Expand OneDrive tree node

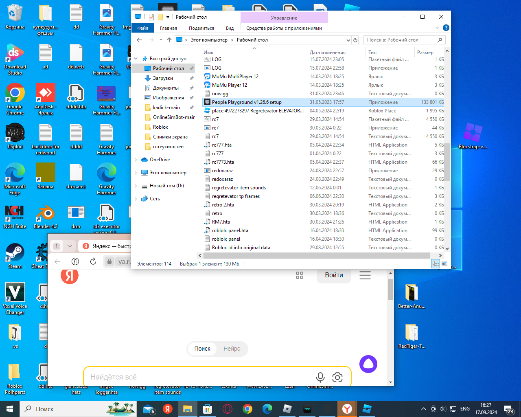(136, 160)
